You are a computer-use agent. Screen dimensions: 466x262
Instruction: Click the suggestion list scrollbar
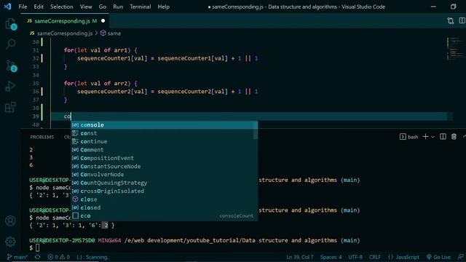pyautogui.click(x=256, y=130)
